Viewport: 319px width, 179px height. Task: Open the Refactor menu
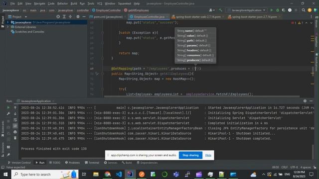[x=62, y=3]
